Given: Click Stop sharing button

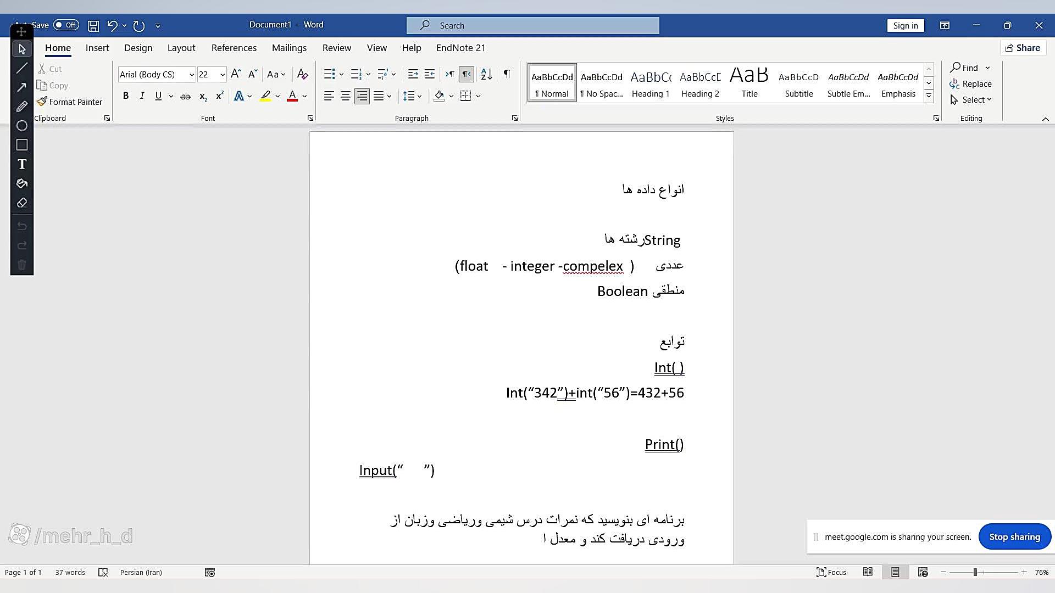Looking at the screenshot, I should click(1014, 536).
